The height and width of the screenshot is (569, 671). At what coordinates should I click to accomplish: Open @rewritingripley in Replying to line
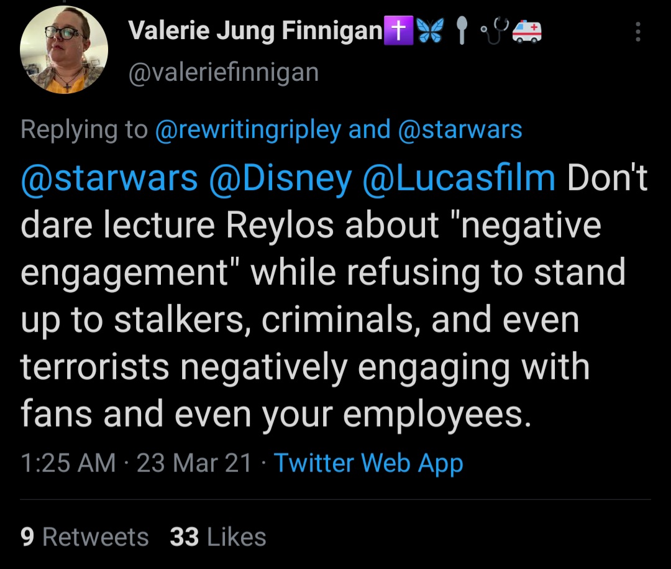pyautogui.click(x=248, y=130)
